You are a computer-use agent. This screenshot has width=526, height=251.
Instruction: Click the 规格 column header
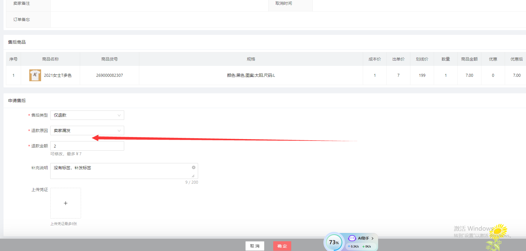pyautogui.click(x=251, y=59)
